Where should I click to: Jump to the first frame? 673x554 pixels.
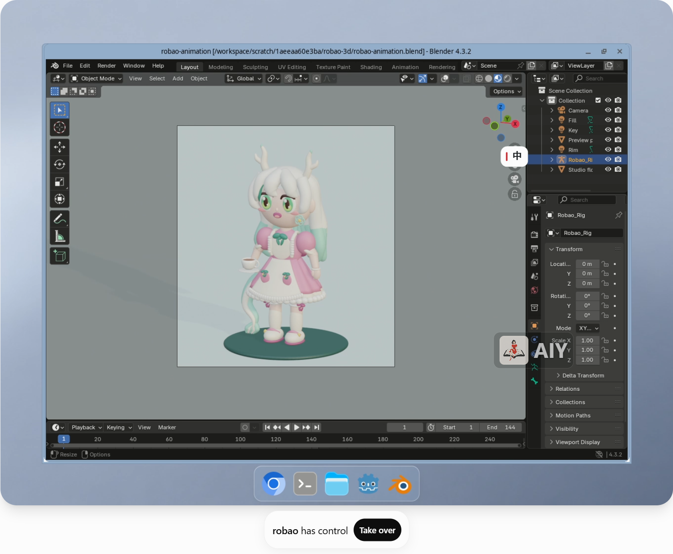[267, 427]
